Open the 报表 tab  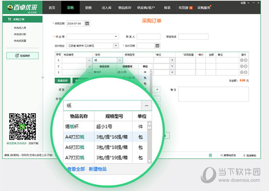[x=167, y=8]
